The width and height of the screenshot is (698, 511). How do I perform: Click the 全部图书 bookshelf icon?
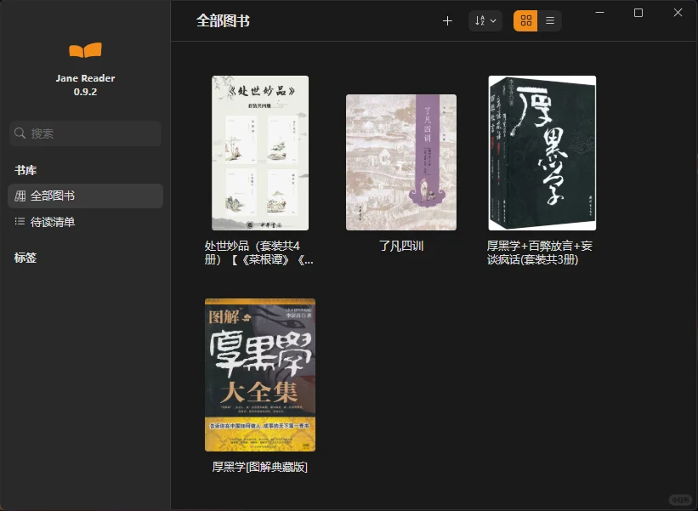[x=20, y=196]
